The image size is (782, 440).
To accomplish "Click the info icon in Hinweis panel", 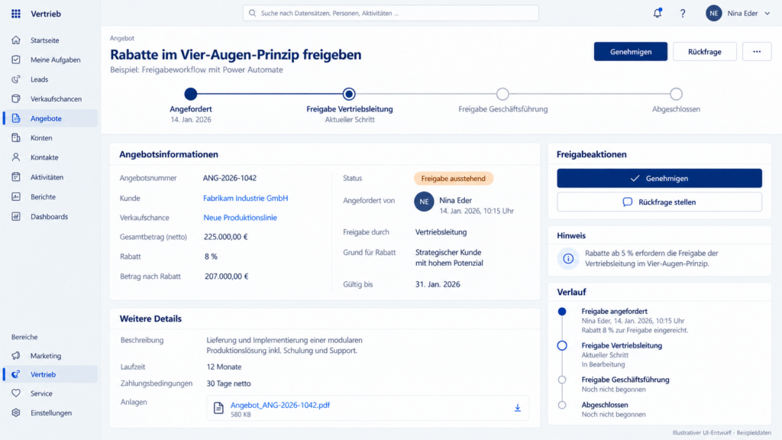I will 568,258.
